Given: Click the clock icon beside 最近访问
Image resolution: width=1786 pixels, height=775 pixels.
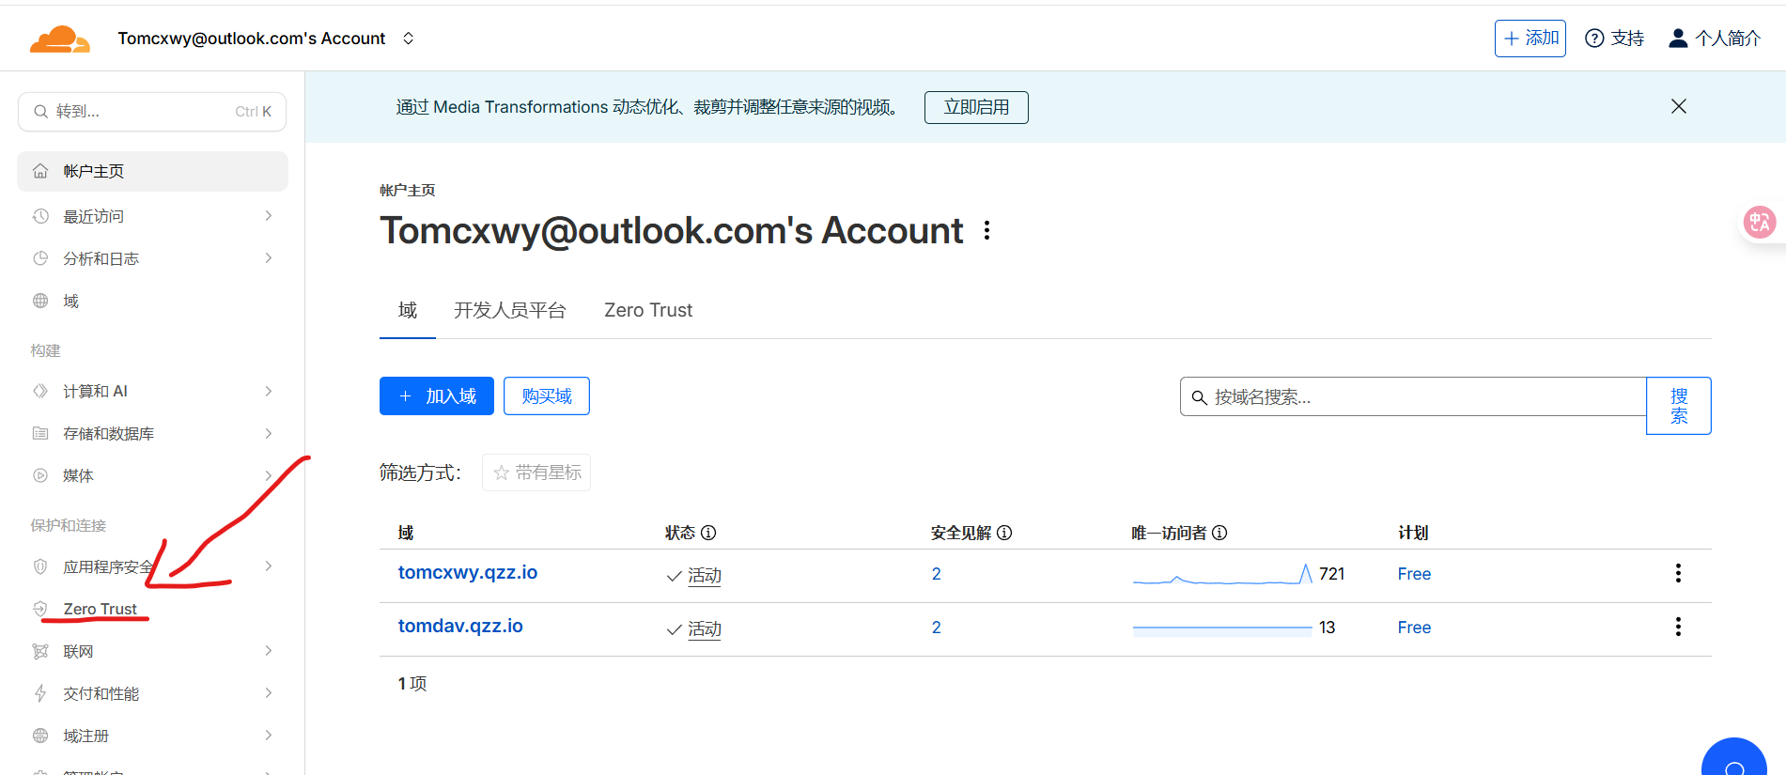Looking at the screenshot, I should point(40,216).
